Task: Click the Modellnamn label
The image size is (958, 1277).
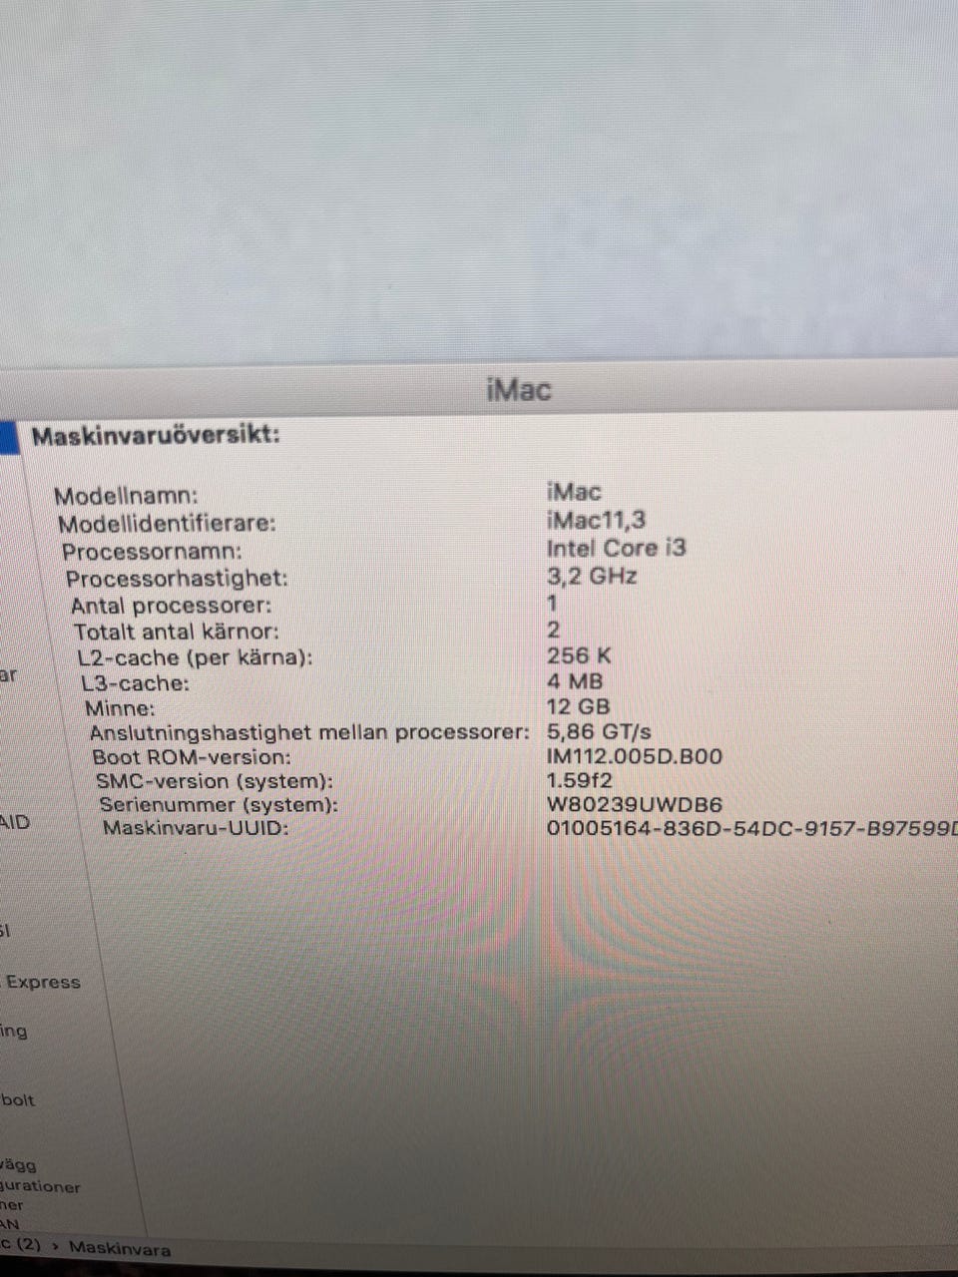Action: [x=126, y=496]
